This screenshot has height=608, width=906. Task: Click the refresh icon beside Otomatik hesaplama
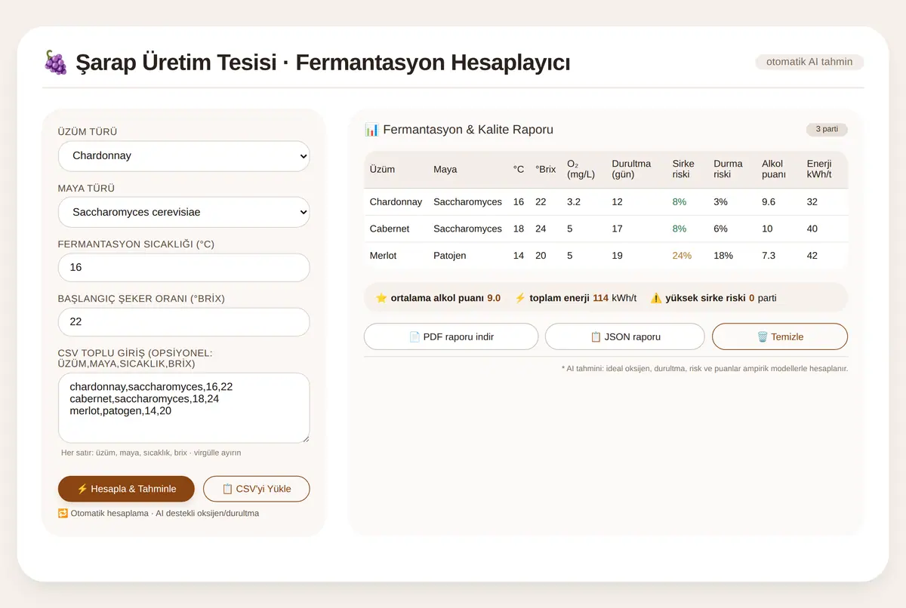pos(63,513)
